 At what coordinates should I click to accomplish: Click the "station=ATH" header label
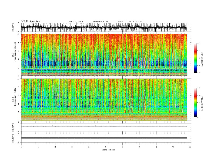click(100, 22)
